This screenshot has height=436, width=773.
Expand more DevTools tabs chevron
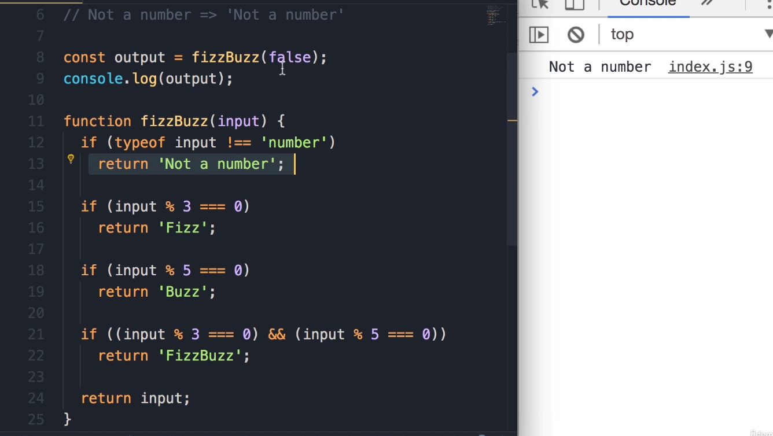coord(707,3)
